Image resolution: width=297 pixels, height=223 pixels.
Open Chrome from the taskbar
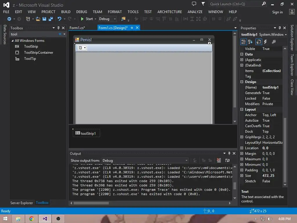pos(31,219)
